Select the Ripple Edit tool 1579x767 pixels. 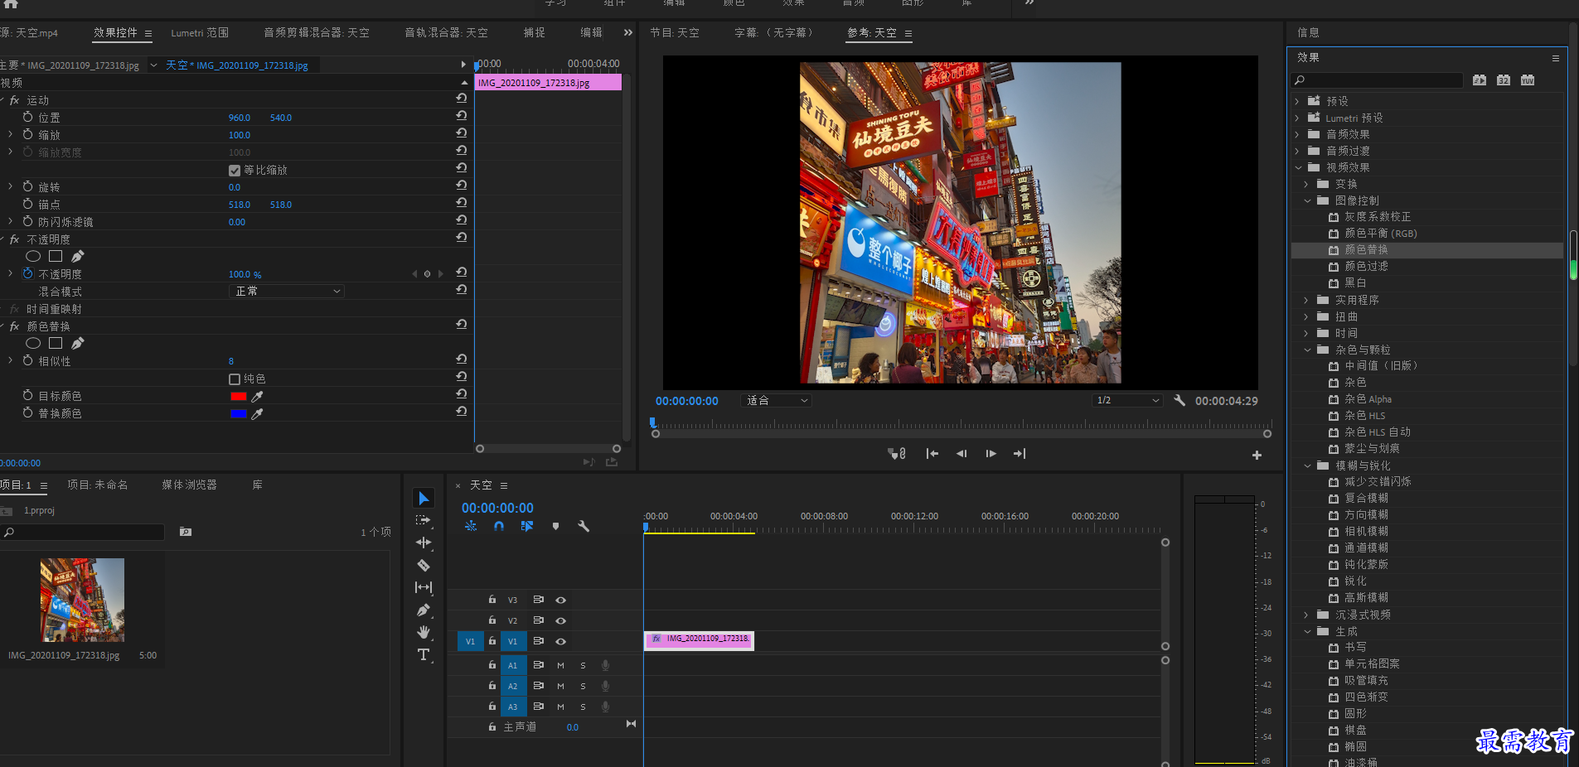[x=424, y=543]
